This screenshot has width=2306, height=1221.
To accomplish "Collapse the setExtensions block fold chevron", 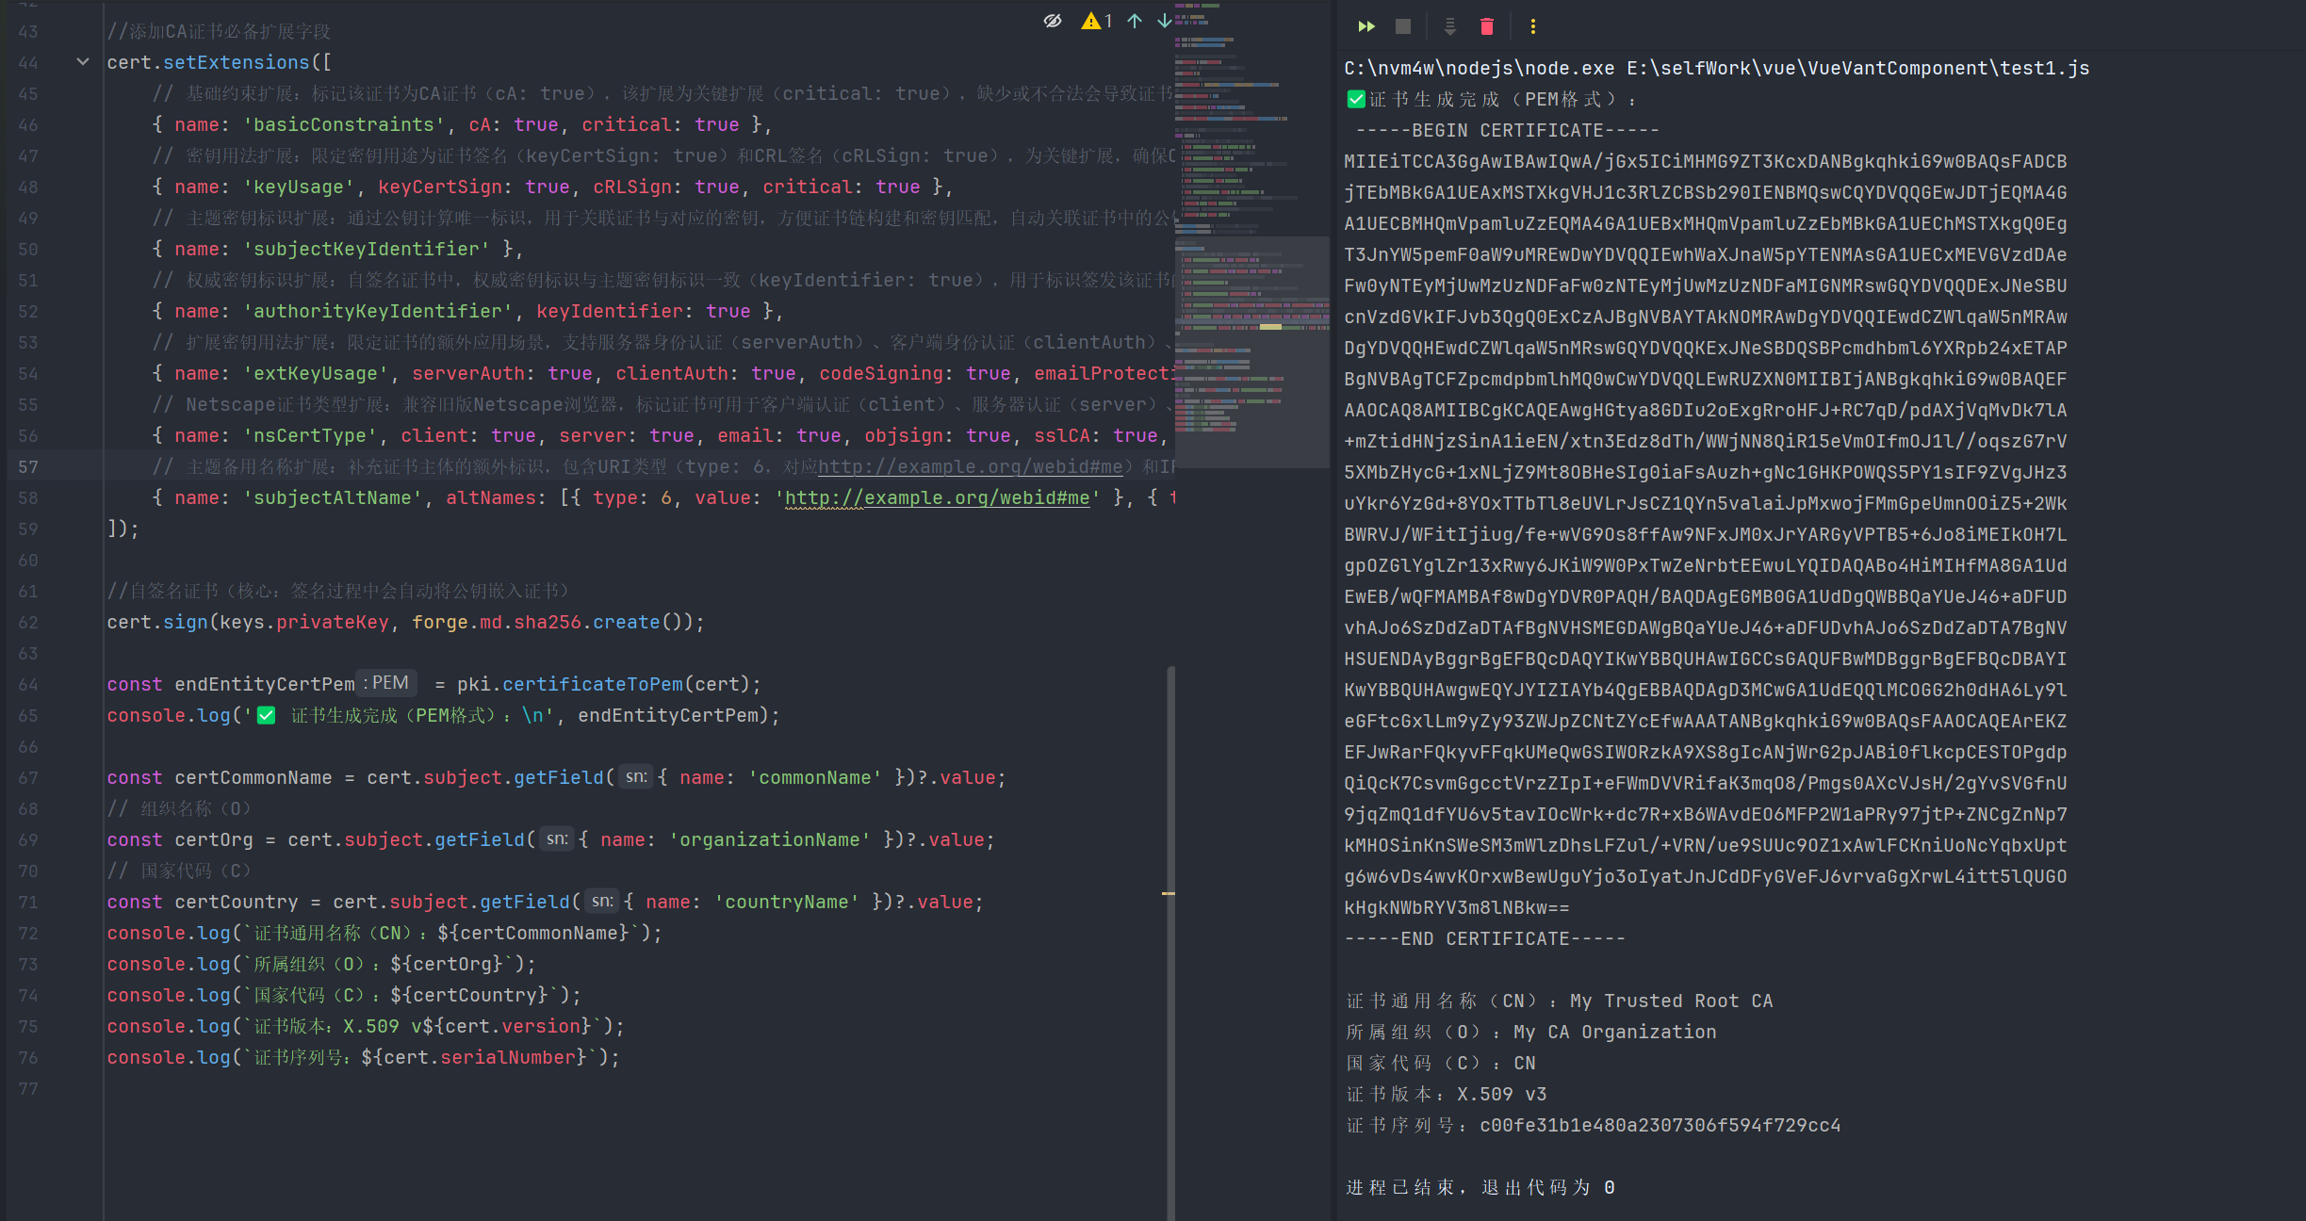I will point(83,62).
